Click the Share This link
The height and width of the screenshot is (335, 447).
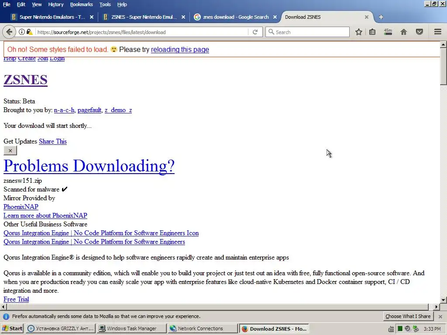[x=53, y=141]
